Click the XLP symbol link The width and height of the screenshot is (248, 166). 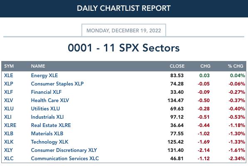(x=9, y=84)
